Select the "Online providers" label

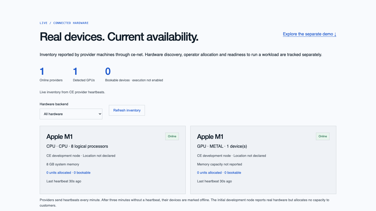click(51, 80)
